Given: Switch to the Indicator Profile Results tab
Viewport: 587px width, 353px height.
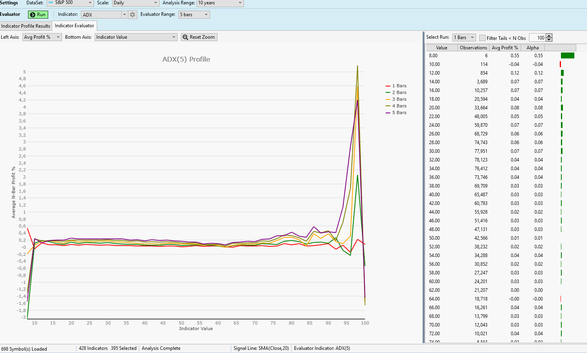Looking at the screenshot, I should [x=26, y=26].
